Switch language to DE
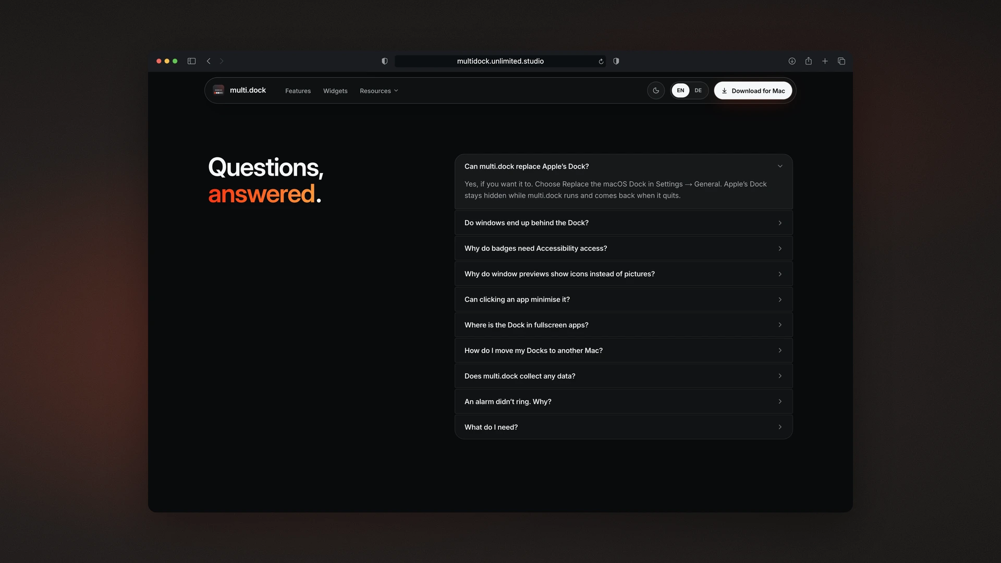Screen dimensions: 1001x563 tap(698, 90)
